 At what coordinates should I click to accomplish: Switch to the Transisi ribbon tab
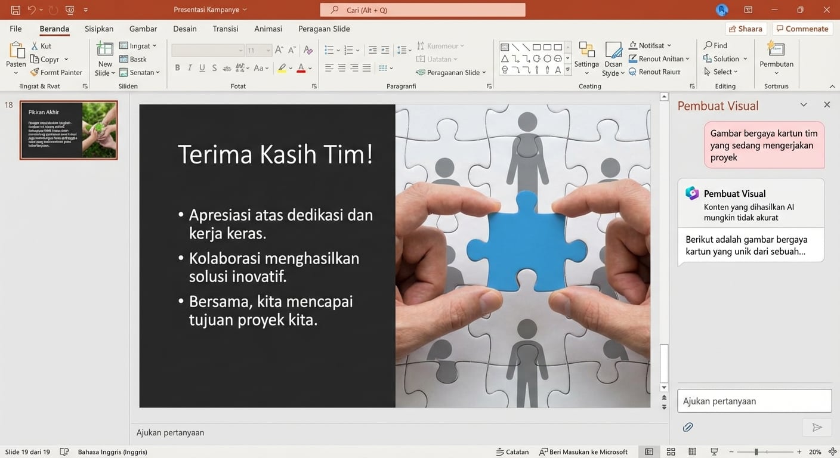[x=225, y=28]
